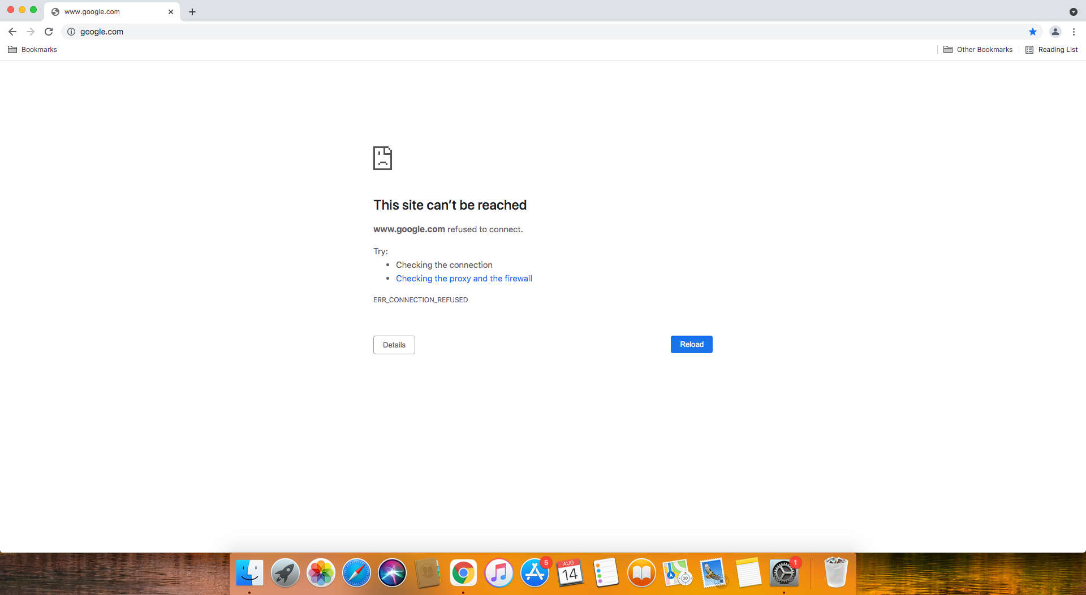
Task: Open Reminders from the dock
Action: tap(606, 574)
